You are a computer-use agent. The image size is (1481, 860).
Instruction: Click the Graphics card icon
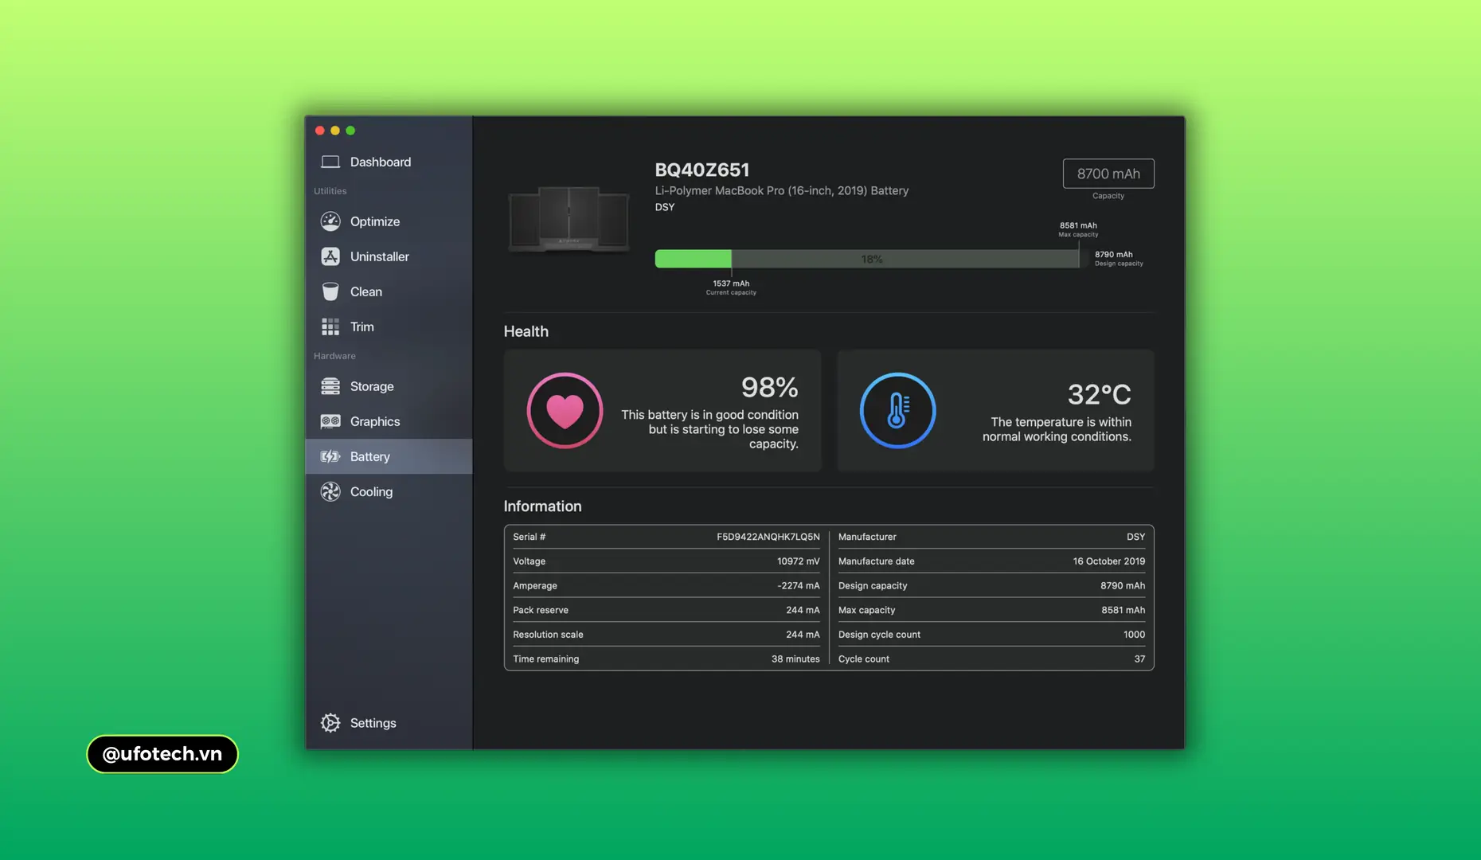[330, 421]
